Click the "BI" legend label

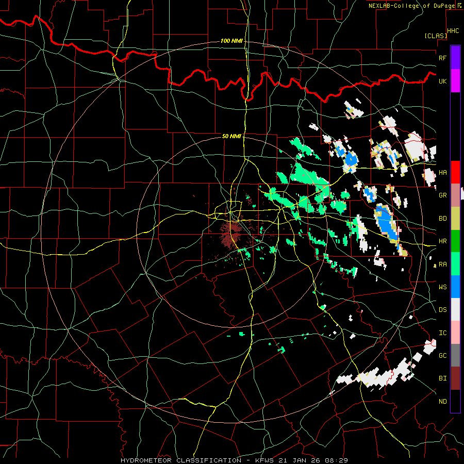click(x=442, y=378)
